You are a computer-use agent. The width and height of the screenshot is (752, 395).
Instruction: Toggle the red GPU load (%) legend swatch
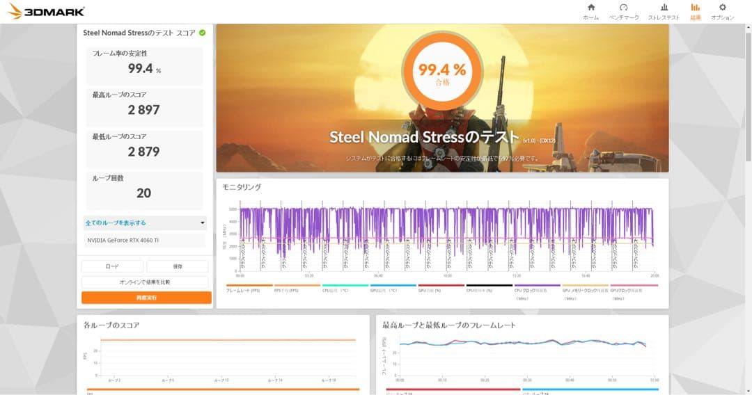coord(441,285)
